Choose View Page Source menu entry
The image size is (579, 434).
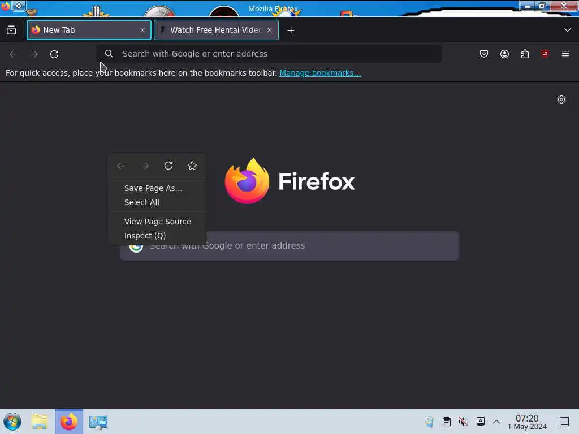[157, 222]
